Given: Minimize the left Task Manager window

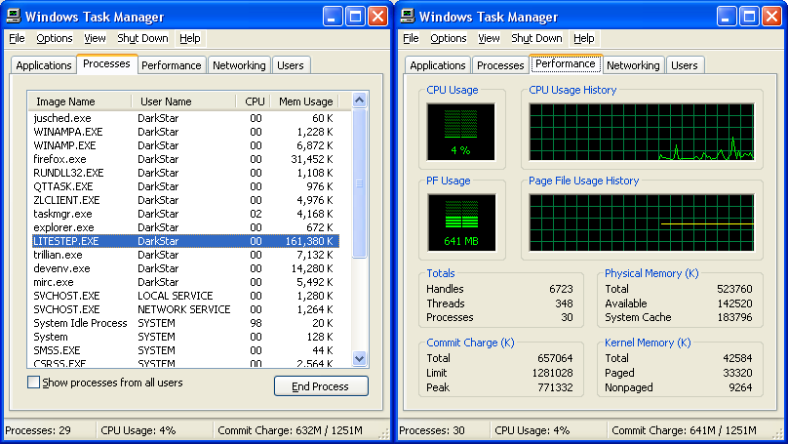Looking at the screenshot, I should [x=332, y=17].
